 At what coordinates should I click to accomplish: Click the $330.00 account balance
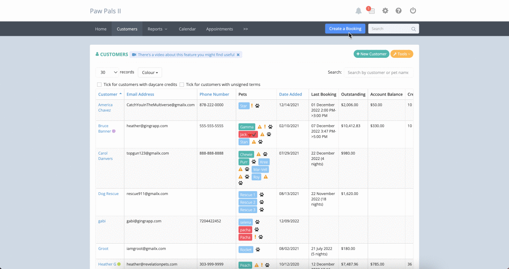click(x=378, y=126)
